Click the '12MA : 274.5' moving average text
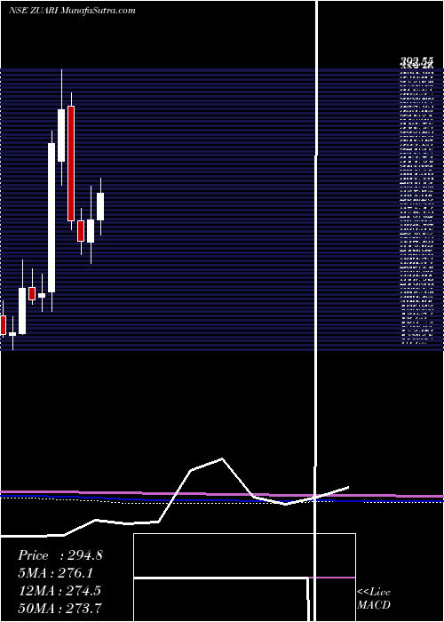The image size is (444, 622). [x=59, y=590]
